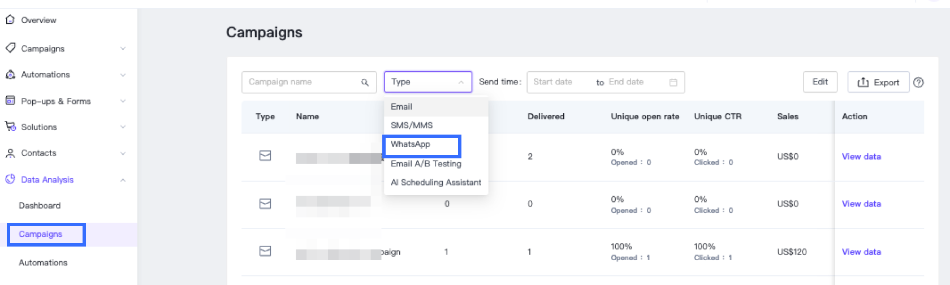This screenshot has width=950, height=285.
Task: Collapse the Data Analysis section chevron
Action: click(x=123, y=180)
